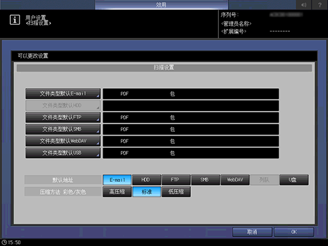The image size is (328, 246).
Task: Open 文件类型默认SMB setting
Action: (x=63, y=129)
